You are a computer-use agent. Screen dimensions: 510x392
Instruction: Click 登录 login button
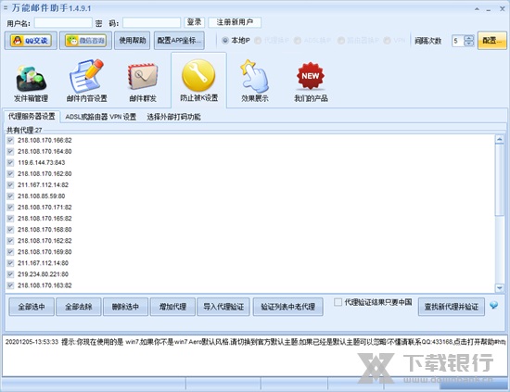click(194, 22)
